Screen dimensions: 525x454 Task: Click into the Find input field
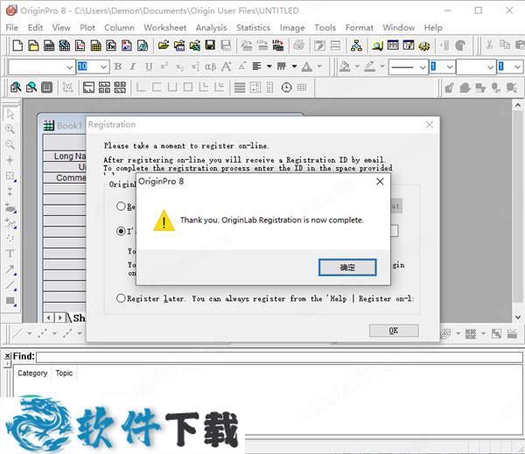click(x=279, y=357)
